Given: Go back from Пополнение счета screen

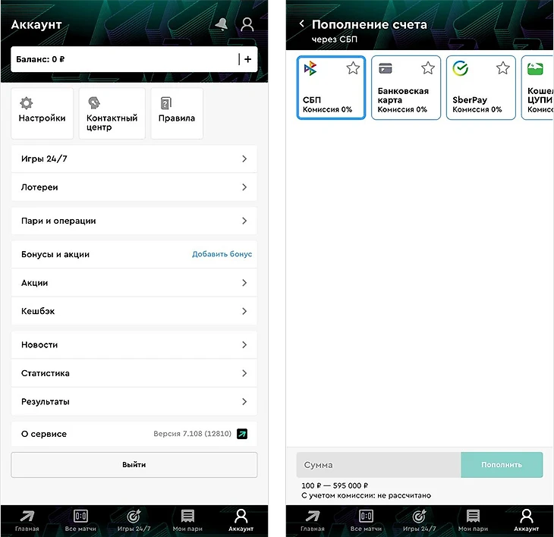Looking at the screenshot, I should click(302, 24).
